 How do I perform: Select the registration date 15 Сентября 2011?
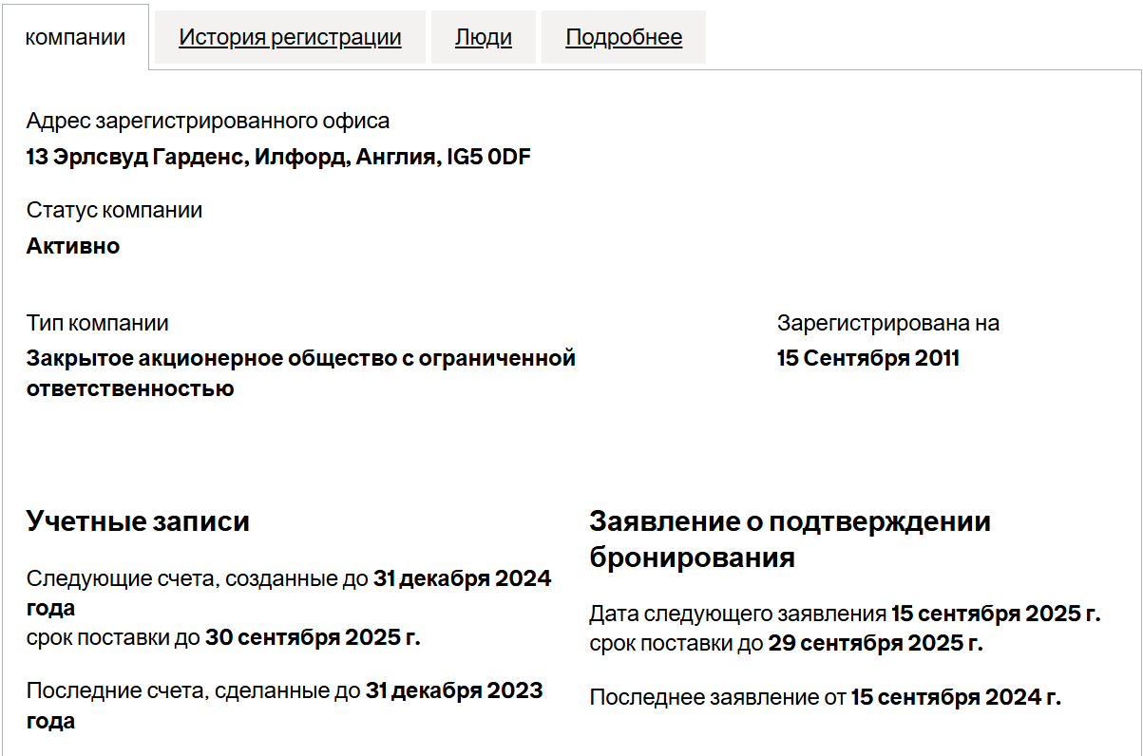point(867,358)
